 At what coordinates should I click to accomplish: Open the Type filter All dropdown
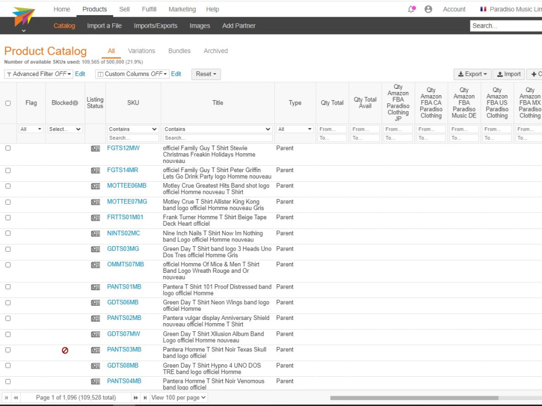pyautogui.click(x=295, y=129)
